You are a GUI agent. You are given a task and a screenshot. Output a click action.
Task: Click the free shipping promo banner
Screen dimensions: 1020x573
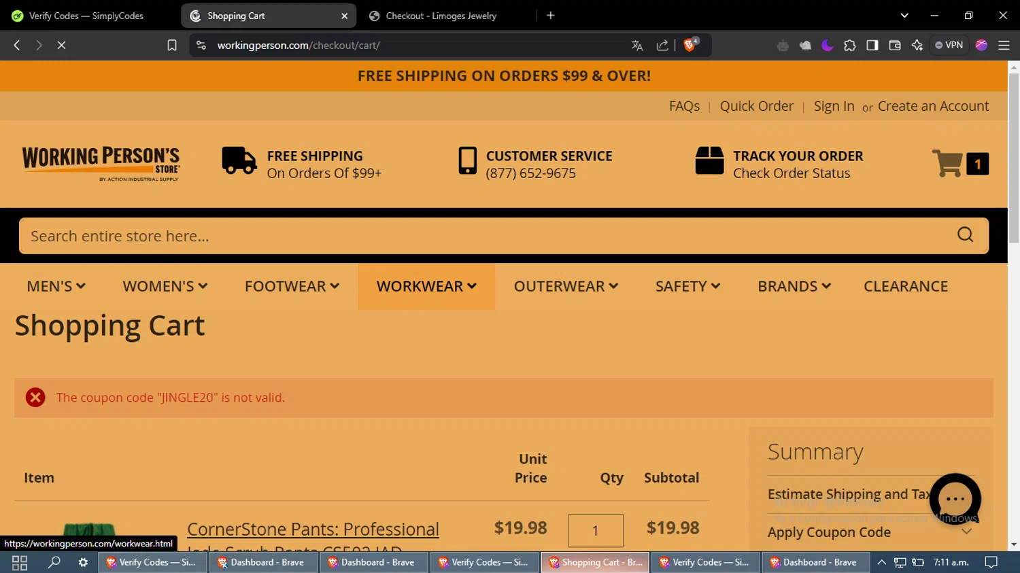click(504, 75)
